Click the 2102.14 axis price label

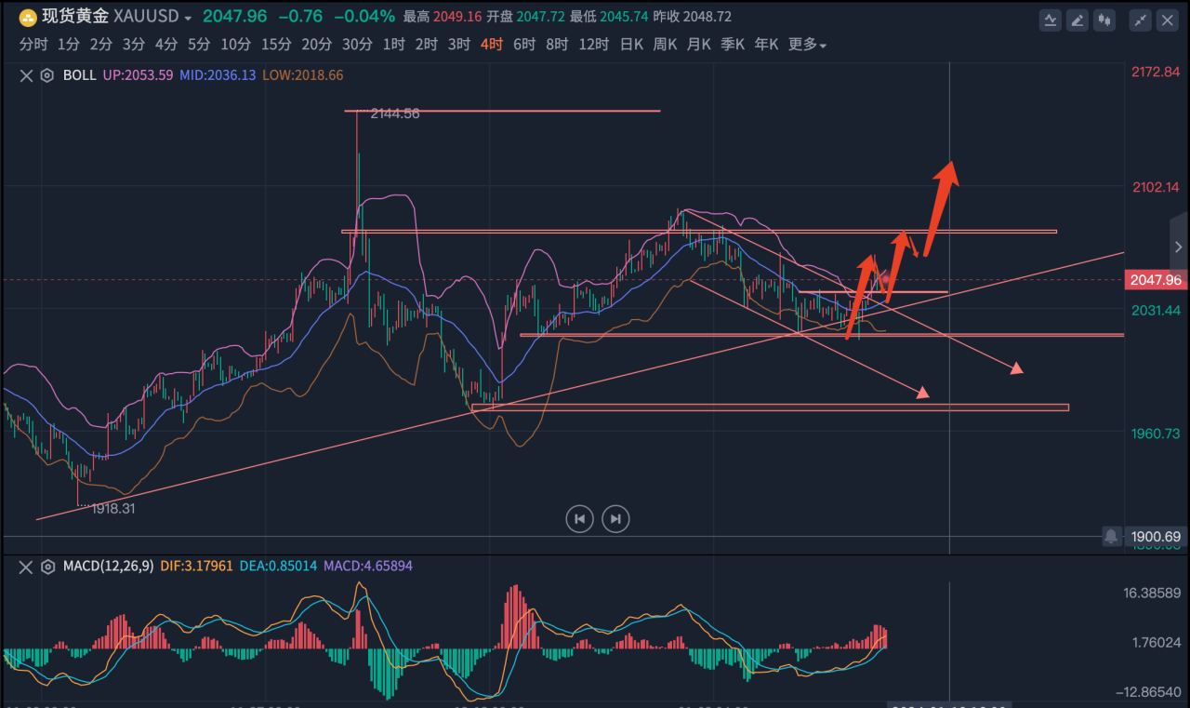tap(1156, 187)
